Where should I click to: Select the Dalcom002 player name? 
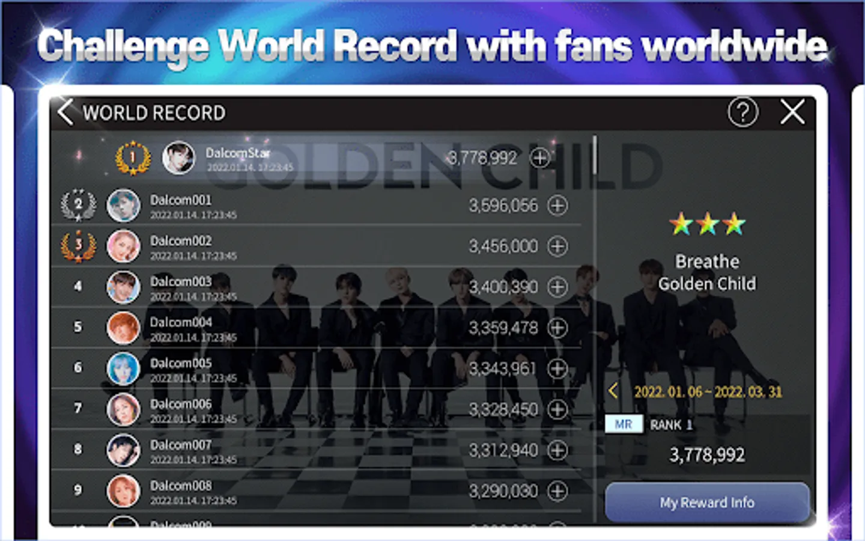coord(181,240)
